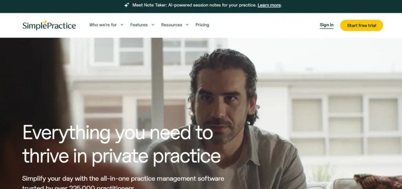Click the patterned pillow in the hero image
Viewport: 402px width, 189px height.
coord(378,182)
